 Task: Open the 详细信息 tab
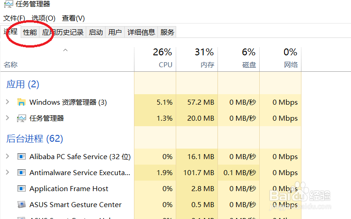141,32
